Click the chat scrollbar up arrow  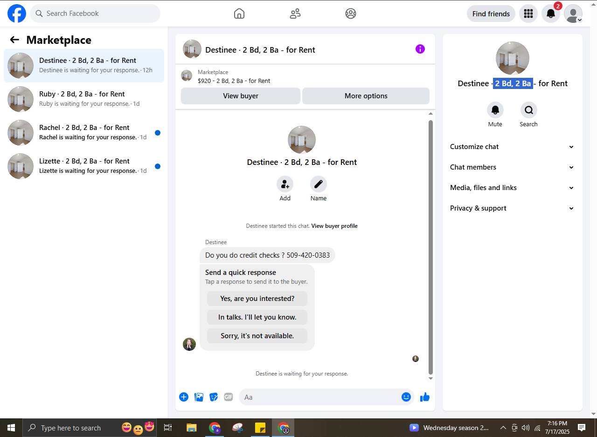430,114
